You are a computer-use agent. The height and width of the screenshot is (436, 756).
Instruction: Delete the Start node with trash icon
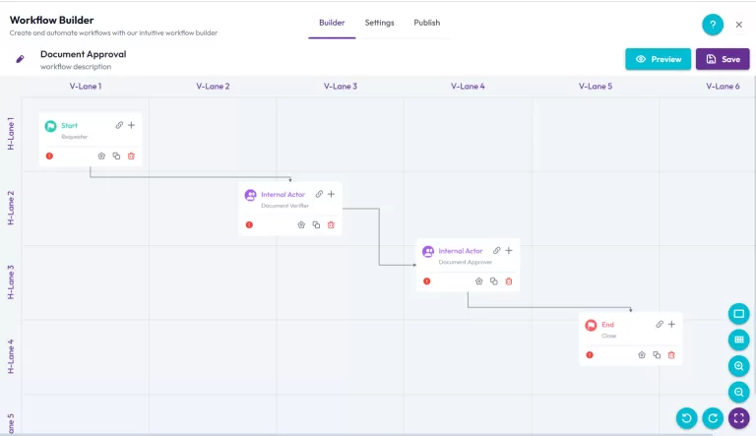pyautogui.click(x=131, y=156)
